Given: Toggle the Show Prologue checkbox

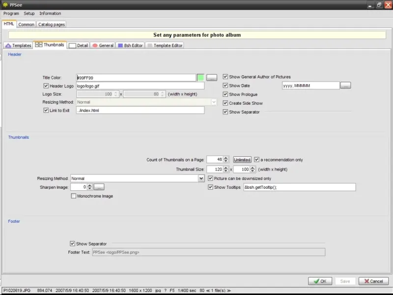Looking at the screenshot, I should click(225, 94).
